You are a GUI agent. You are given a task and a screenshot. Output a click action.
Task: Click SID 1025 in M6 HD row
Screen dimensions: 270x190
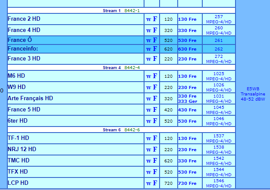(x=219, y=73)
